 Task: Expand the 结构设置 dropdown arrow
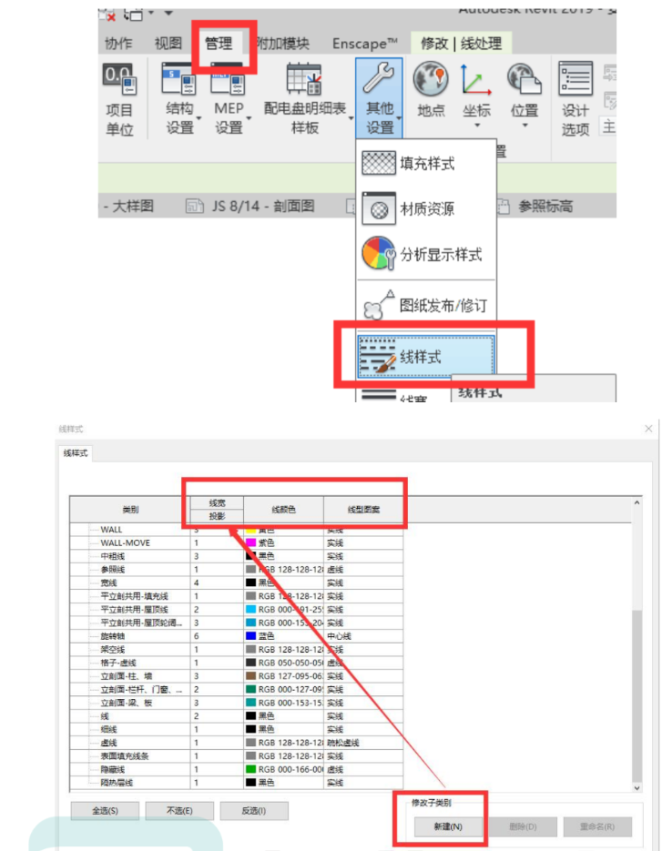199,118
